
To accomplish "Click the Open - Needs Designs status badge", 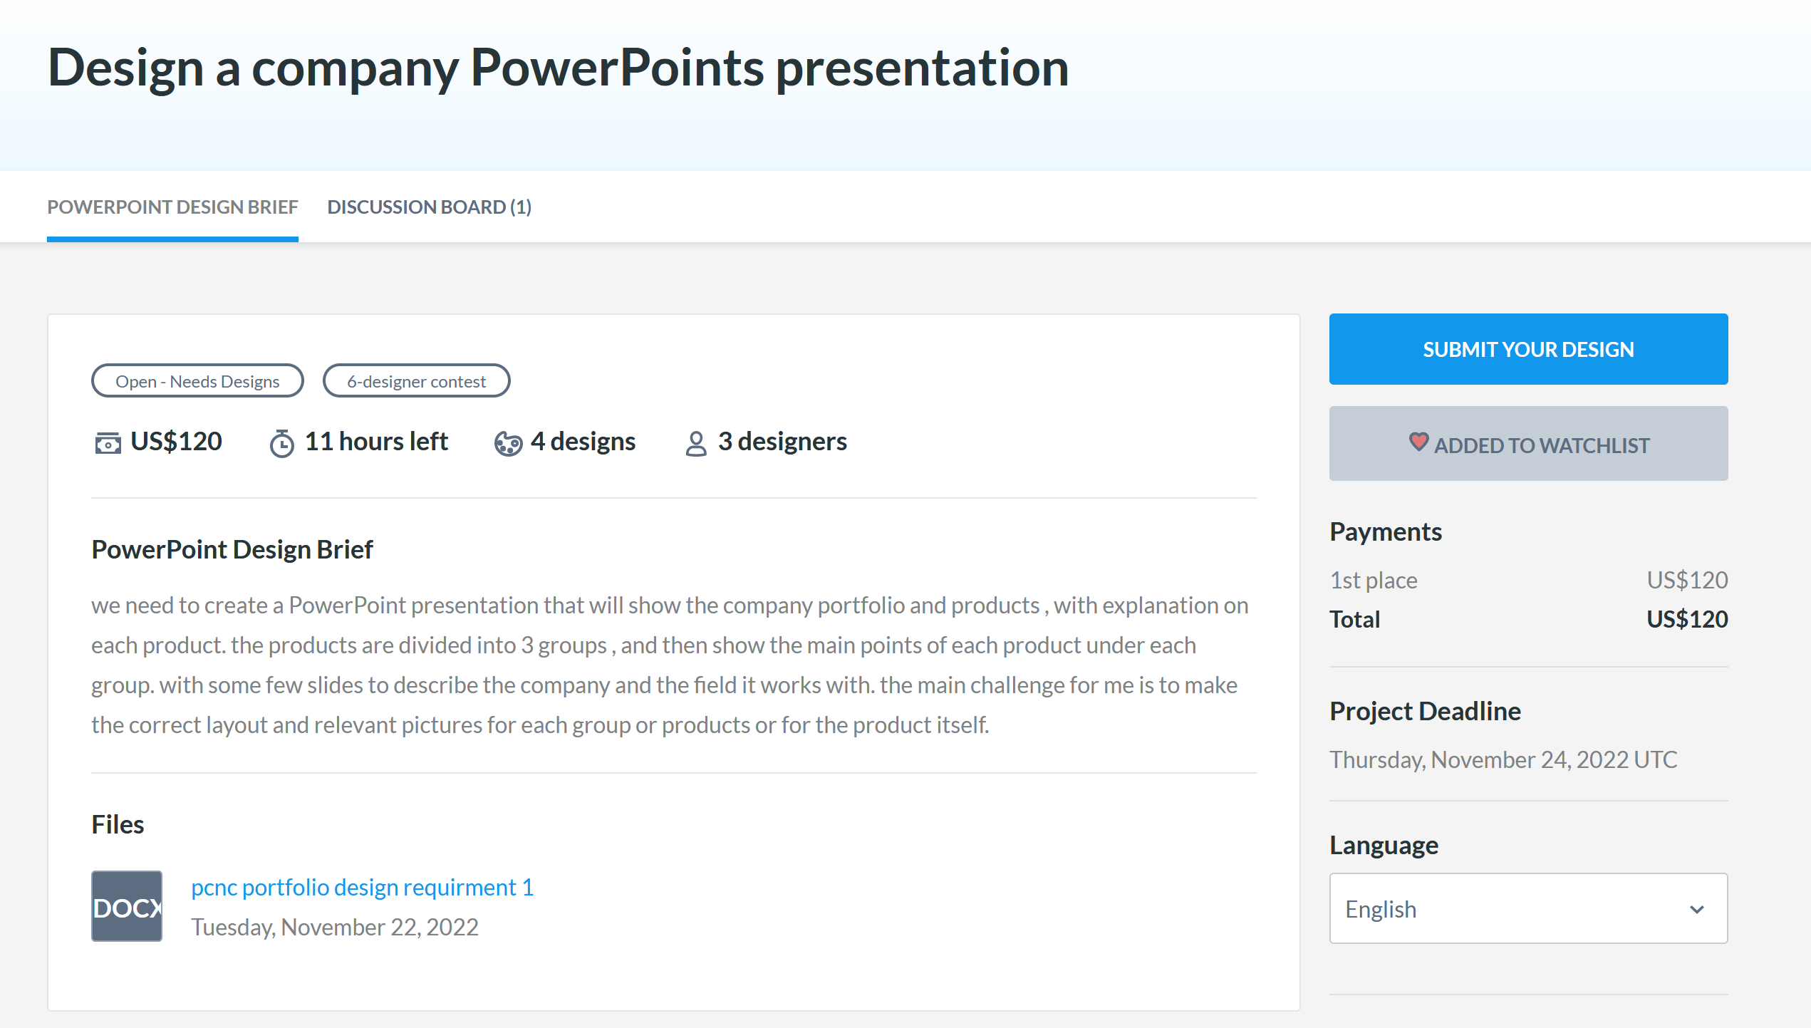I will [x=197, y=380].
